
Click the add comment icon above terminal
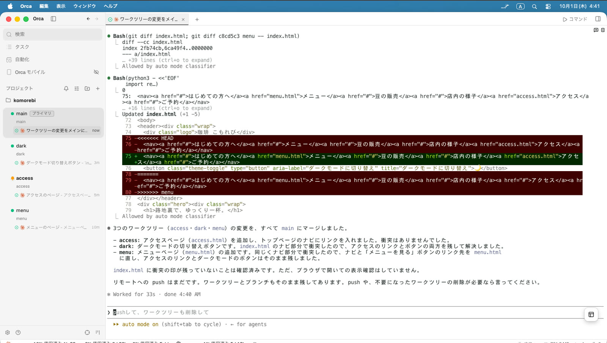point(596,30)
